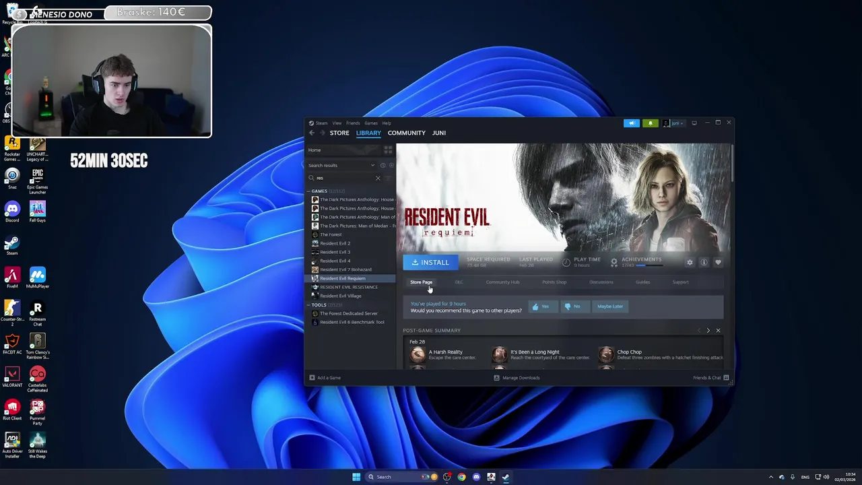Open Discord from the taskbar
862x485 pixels.
click(x=476, y=477)
